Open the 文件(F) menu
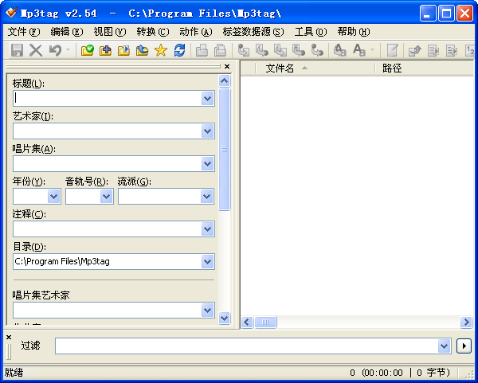Image resolution: width=478 pixels, height=383 pixels. pyautogui.click(x=24, y=32)
